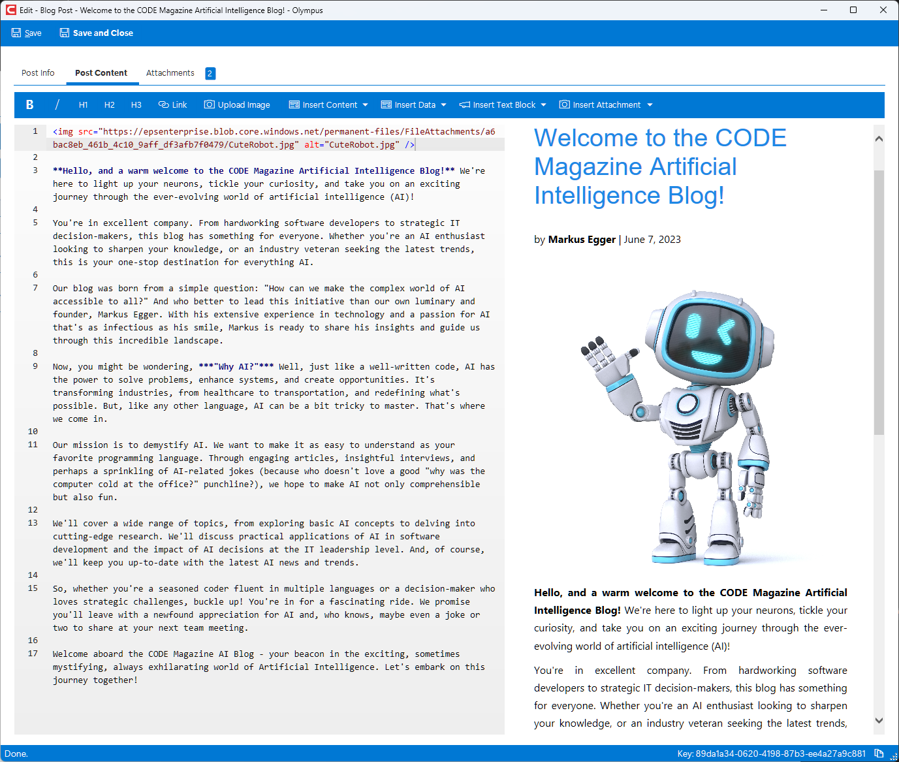Click "You're in excellent company" in preview
899x762 pixels.
pos(611,671)
